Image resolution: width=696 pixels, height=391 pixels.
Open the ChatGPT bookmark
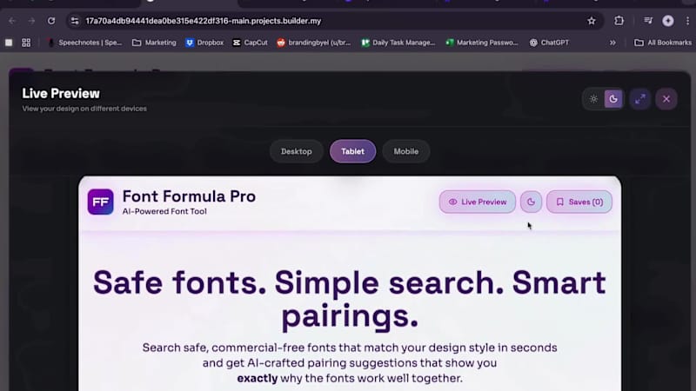coord(549,43)
